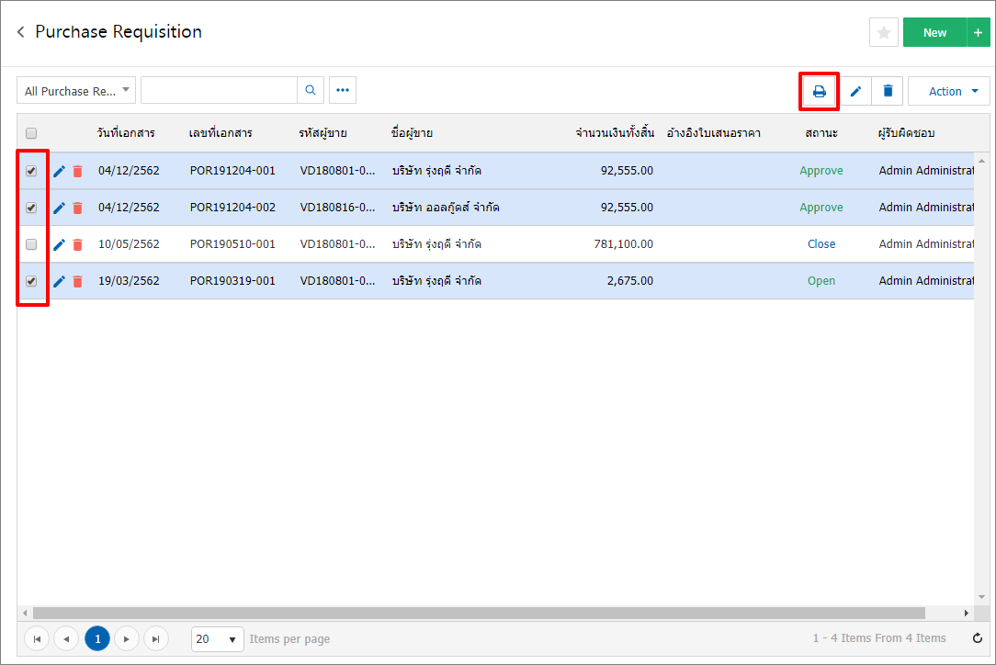996x665 pixels.
Task: Open the three-dots more options button
Action: pyautogui.click(x=343, y=90)
